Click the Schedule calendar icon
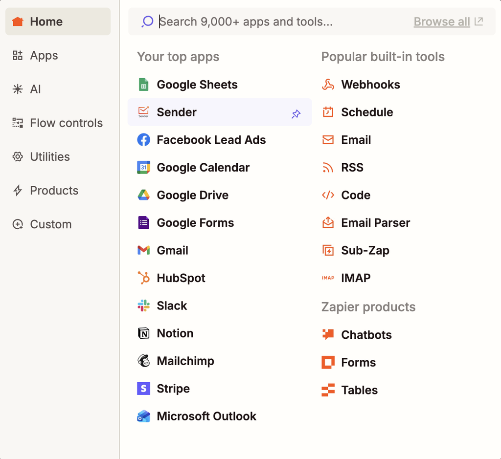 (328, 112)
